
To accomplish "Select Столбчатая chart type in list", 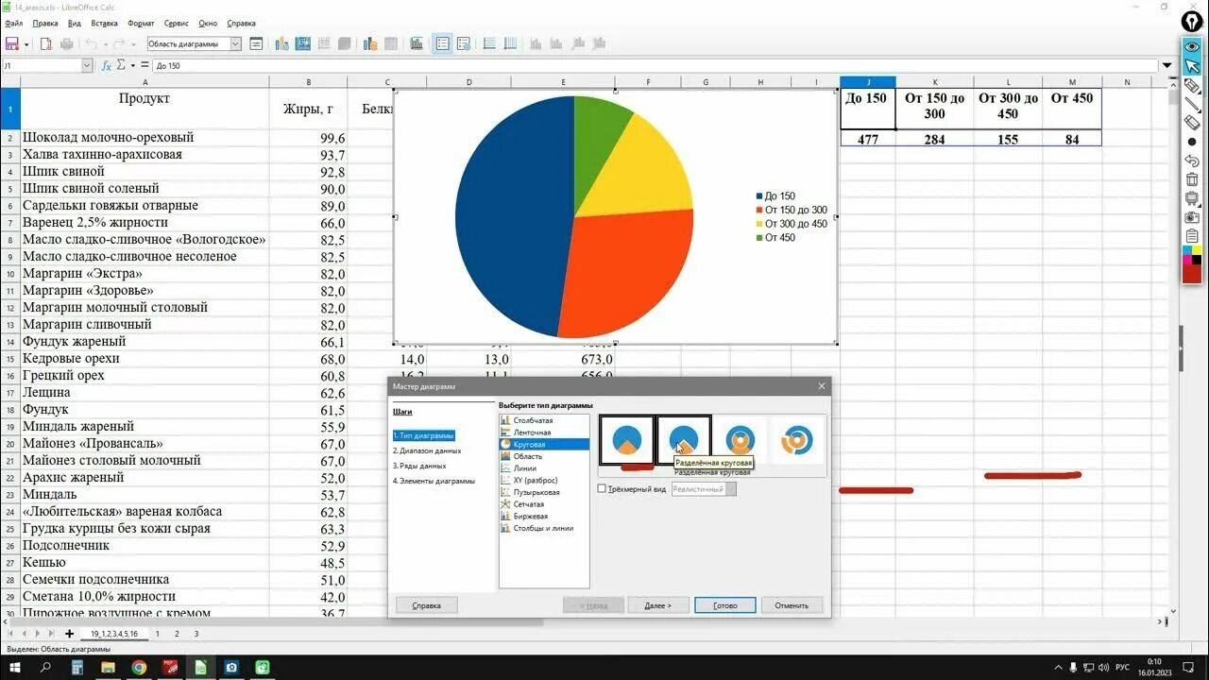I will coord(544,420).
